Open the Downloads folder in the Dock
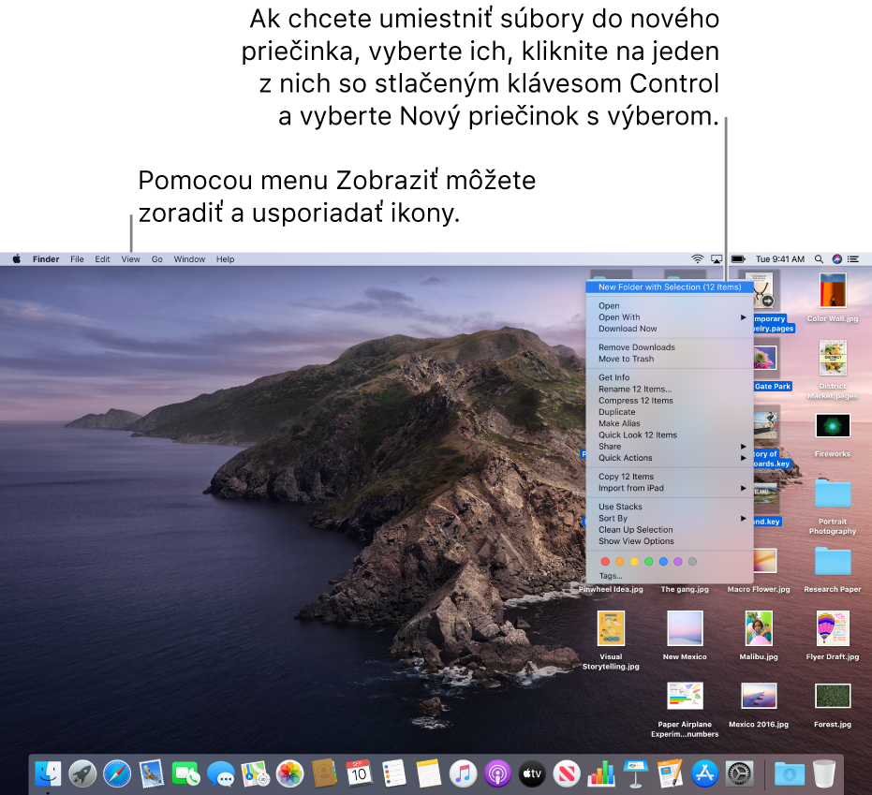872x795 pixels. click(790, 773)
